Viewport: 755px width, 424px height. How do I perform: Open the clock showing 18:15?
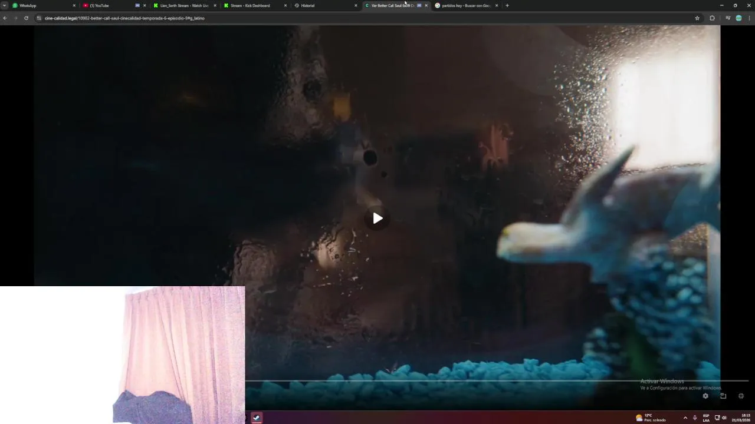tap(741, 418)
